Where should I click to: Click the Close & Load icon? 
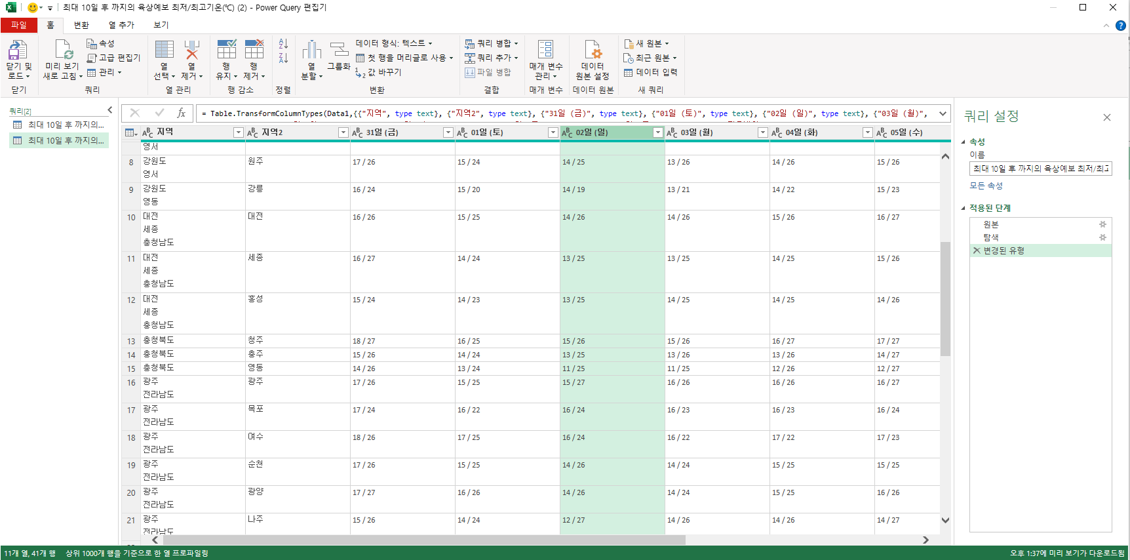tap(18, 50)
